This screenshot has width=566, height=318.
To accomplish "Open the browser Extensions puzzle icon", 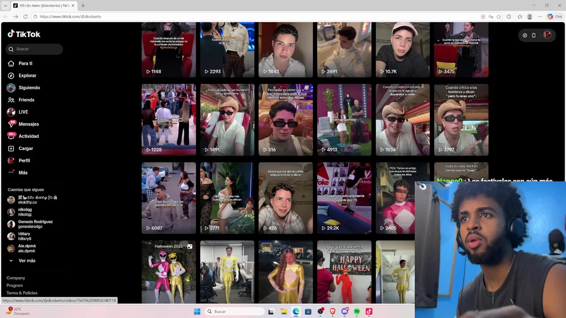I will (509, 16).
